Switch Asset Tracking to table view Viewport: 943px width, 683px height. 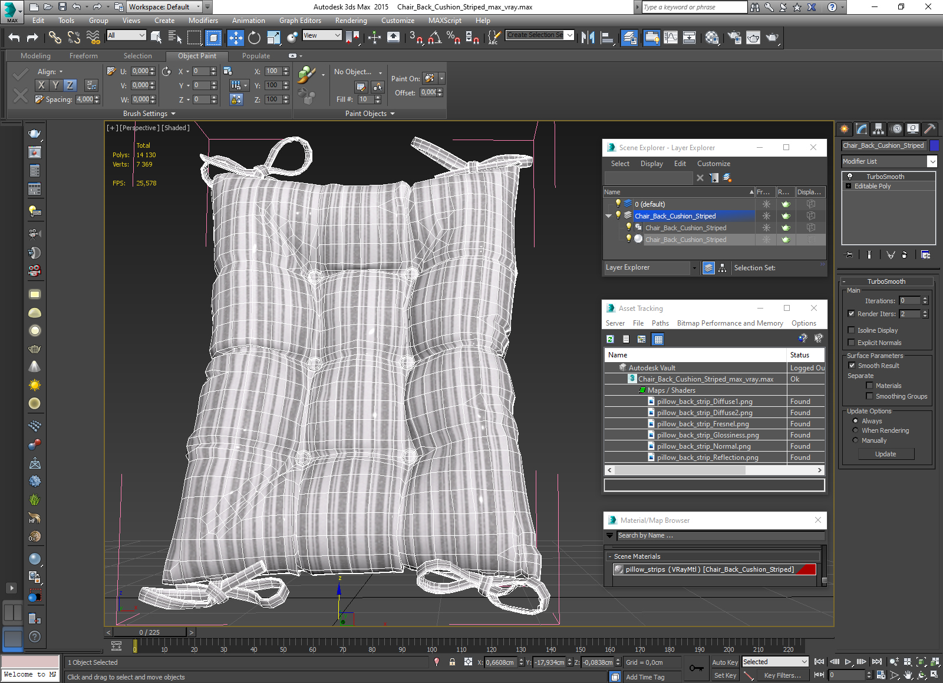click(x=658, y=339)
